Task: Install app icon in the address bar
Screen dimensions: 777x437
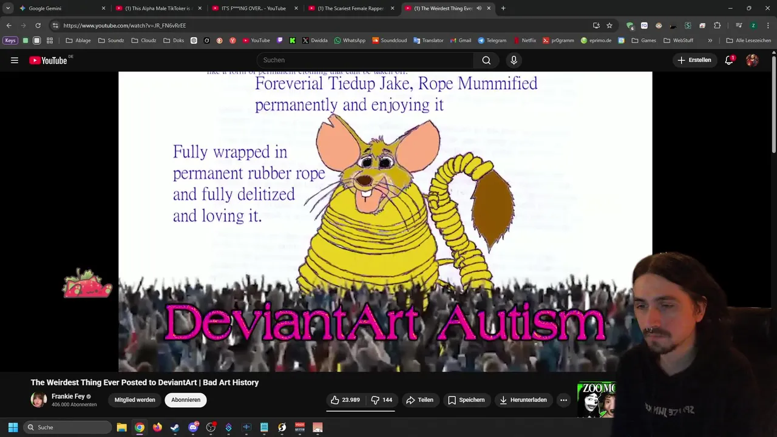Action: pos(596,25)
